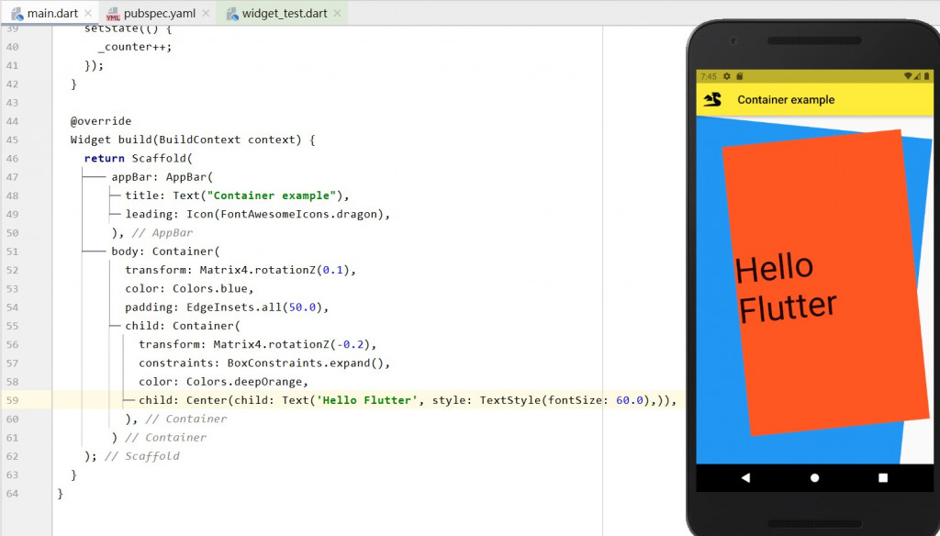
Task: Click 'EdgeInsets.all(50.0)' on line 54
Action: [x=255, y=307]
